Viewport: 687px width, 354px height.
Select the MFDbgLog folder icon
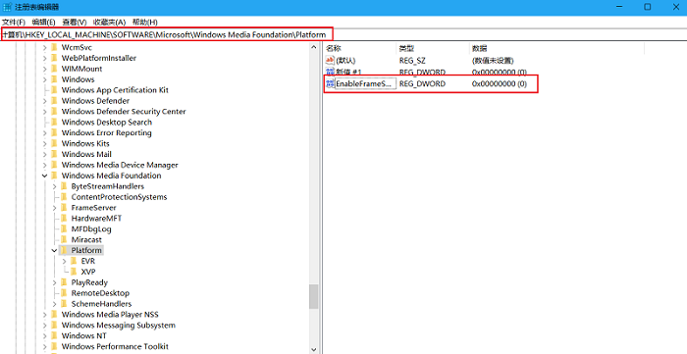64,228
